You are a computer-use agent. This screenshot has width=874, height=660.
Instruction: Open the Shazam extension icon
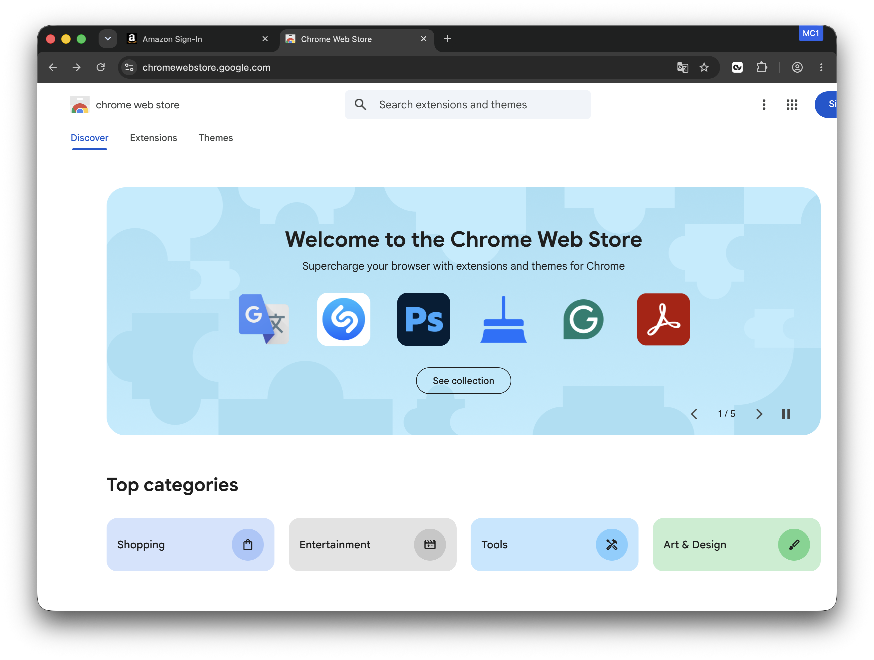tap(343, 319)
